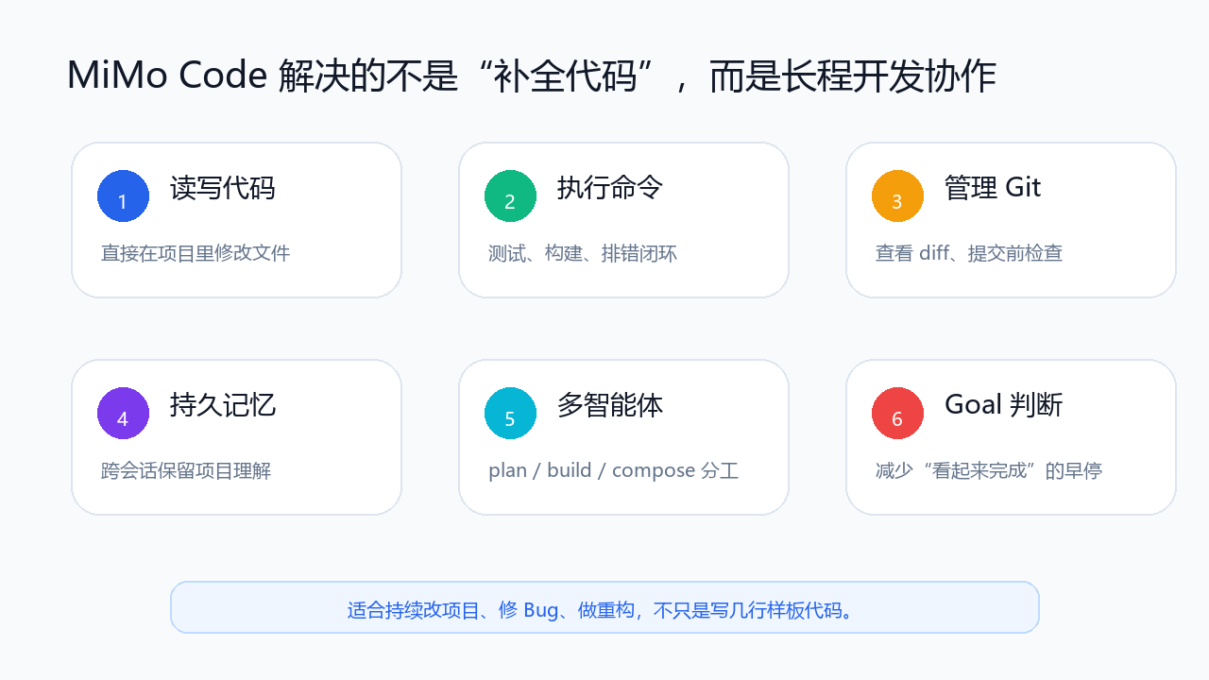The height and width of the screenshot is (680, 1209).
Task: Click the green number 2 circle
Action: (510, 196)
